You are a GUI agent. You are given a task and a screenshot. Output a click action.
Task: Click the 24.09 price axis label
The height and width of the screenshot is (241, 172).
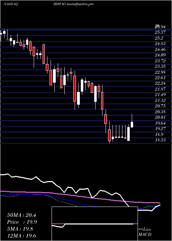point(160,55)
